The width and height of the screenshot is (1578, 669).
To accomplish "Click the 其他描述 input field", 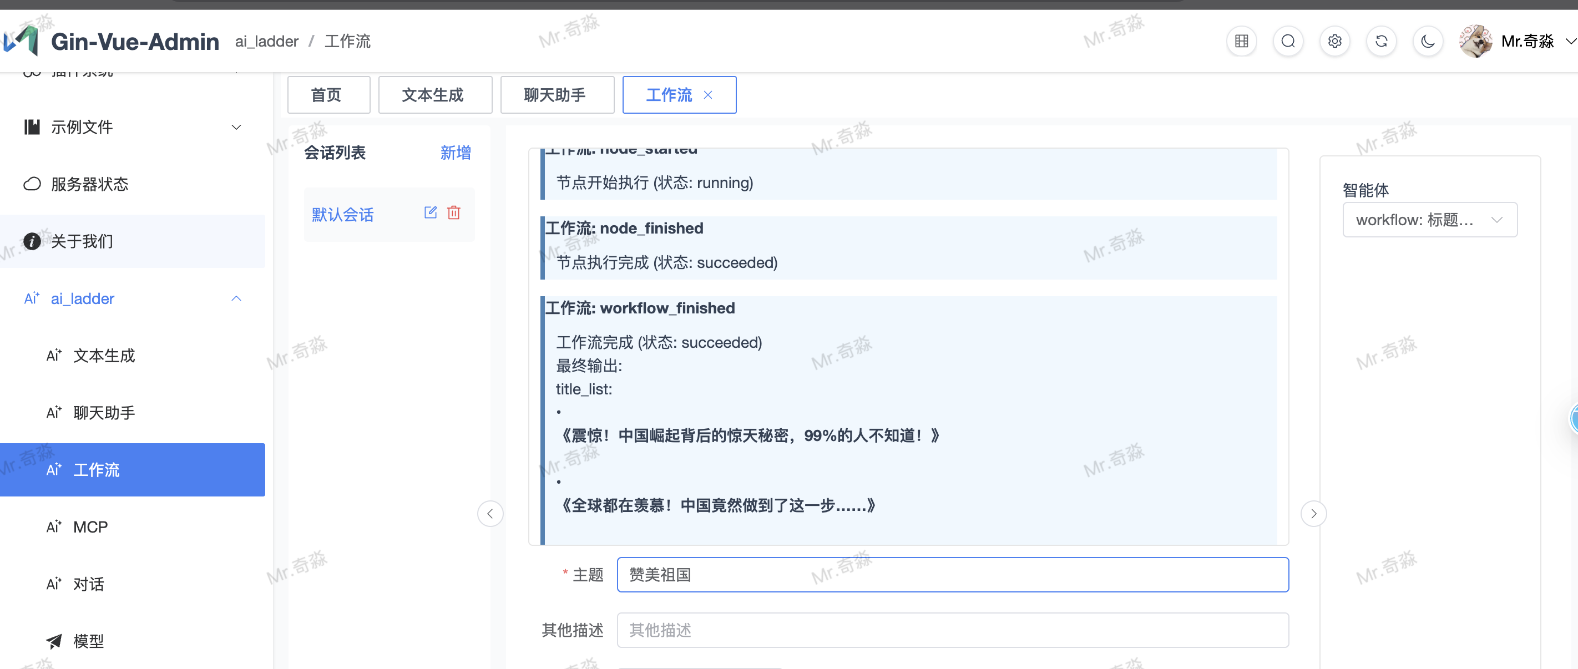I will pos(952,630).
